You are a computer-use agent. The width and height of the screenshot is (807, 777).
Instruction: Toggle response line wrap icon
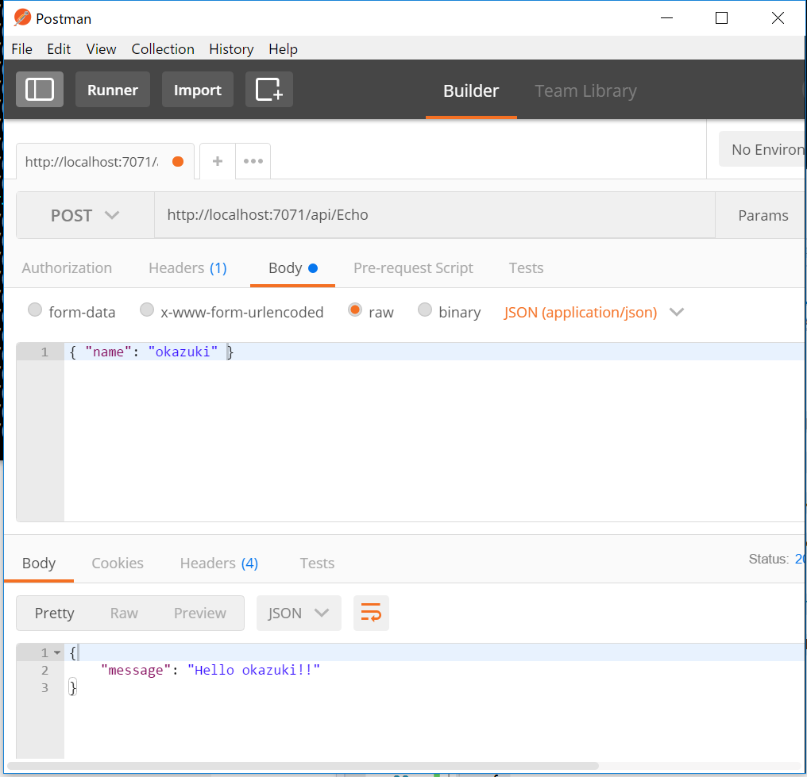pos(371,613)
